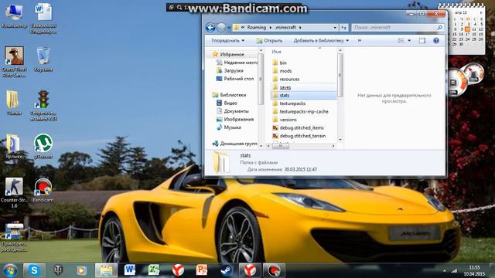Select the Counter-Strike 1.6 desktop shortcut
The height and width of the screenshot is (278, 495).
(x=14, y=193)
